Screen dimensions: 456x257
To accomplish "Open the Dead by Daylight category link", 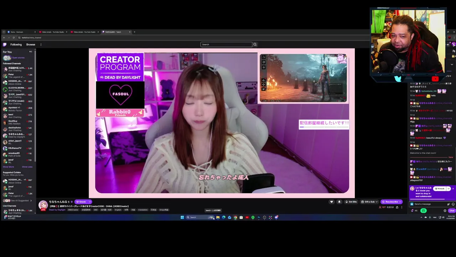I will pos(57,210).
